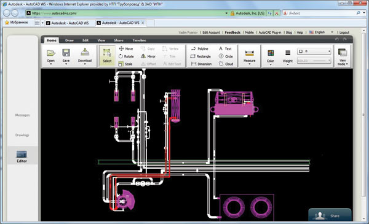Viewport: 369px width, 224px height.
Task: Choose the Move tool
Action: (x=126, y=48)
